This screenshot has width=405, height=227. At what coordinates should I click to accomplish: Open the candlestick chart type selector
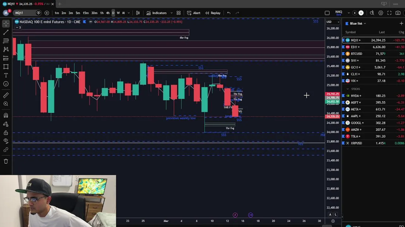(138, 13)
